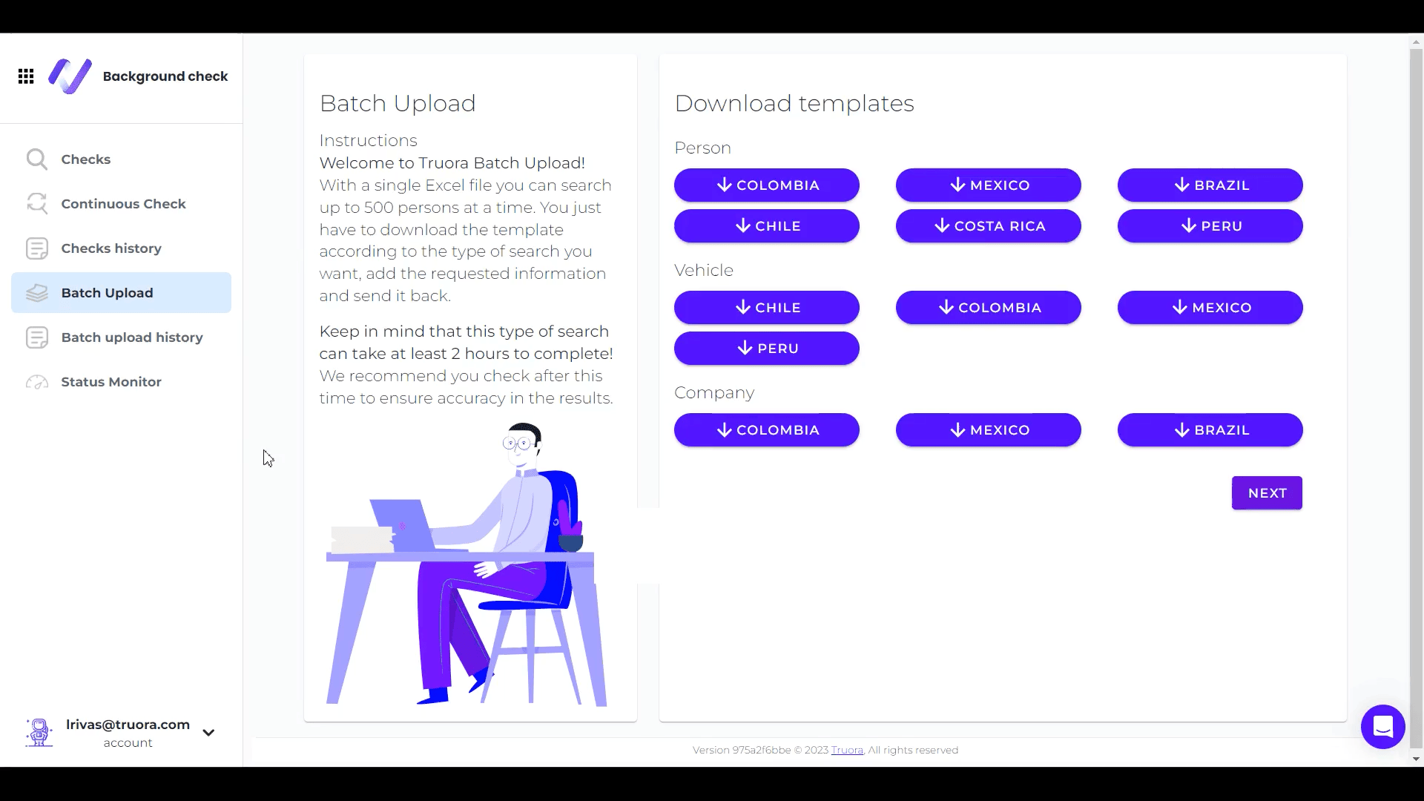Download the Peru Person template
This screenshot has width=1424, height=801.
coord(1210,226)
